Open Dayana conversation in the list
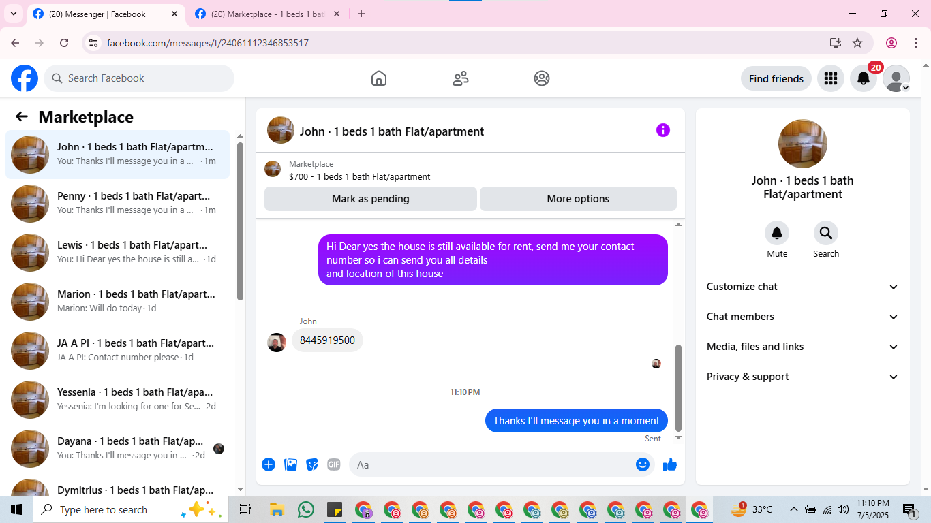 click(118, 449)
